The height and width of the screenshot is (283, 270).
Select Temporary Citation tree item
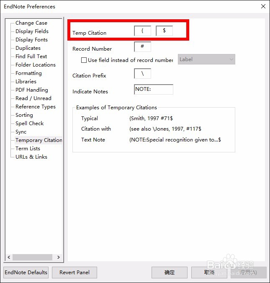(39, 140)
